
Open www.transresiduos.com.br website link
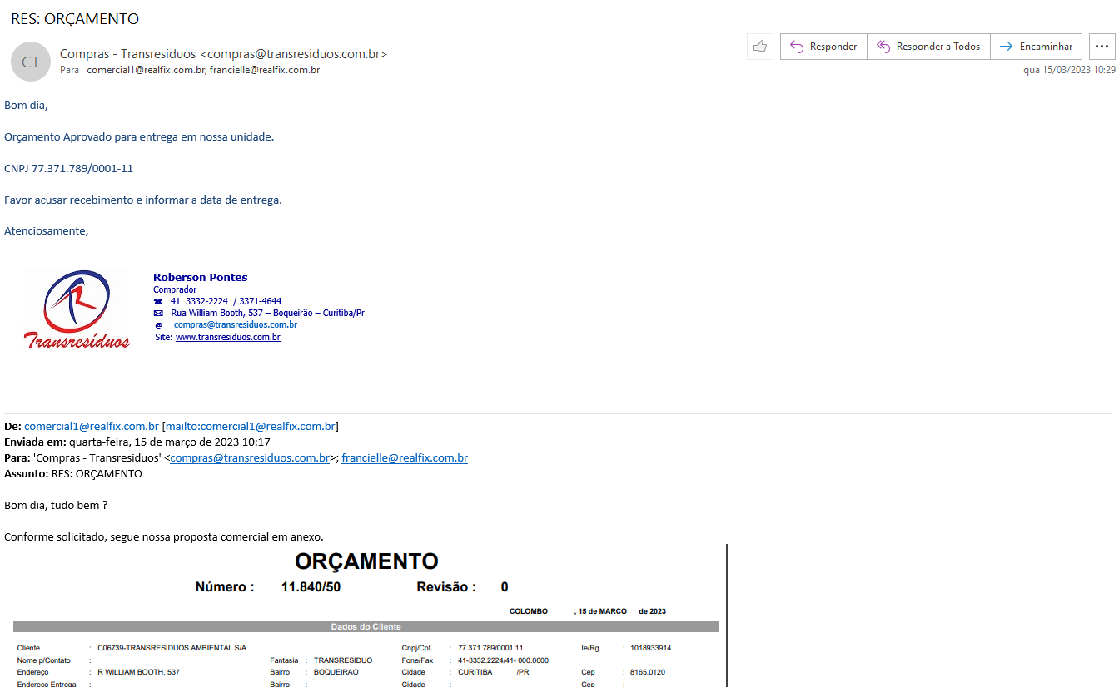[x=227, y=338]
